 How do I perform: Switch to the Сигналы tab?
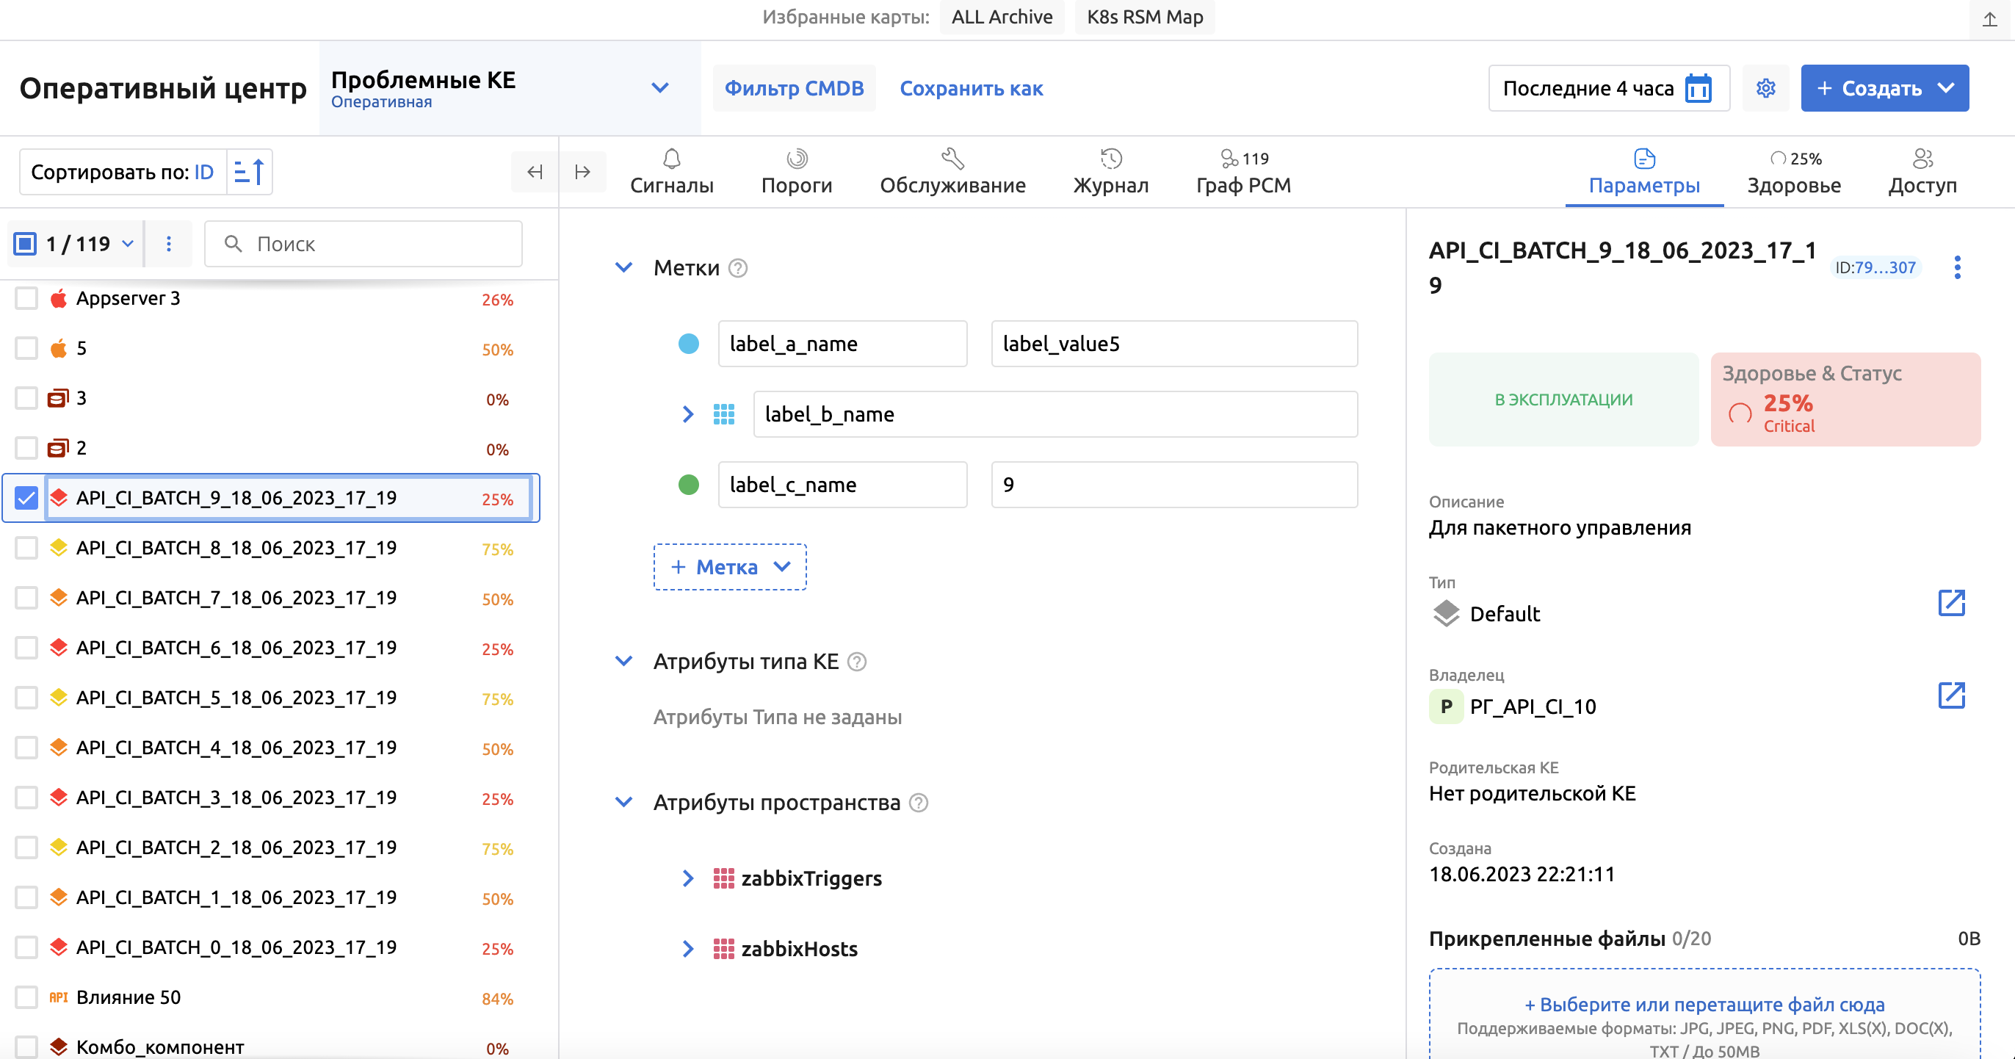[x=672, y=172]
